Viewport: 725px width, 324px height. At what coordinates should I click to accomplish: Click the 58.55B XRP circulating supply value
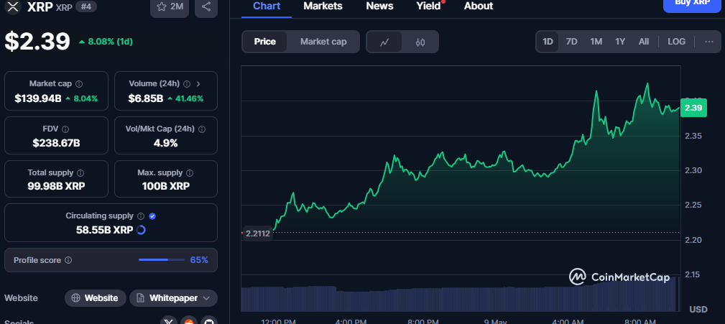[104, 230]
